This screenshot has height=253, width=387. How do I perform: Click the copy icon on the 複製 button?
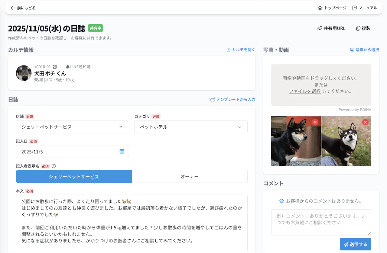[358, 28]
